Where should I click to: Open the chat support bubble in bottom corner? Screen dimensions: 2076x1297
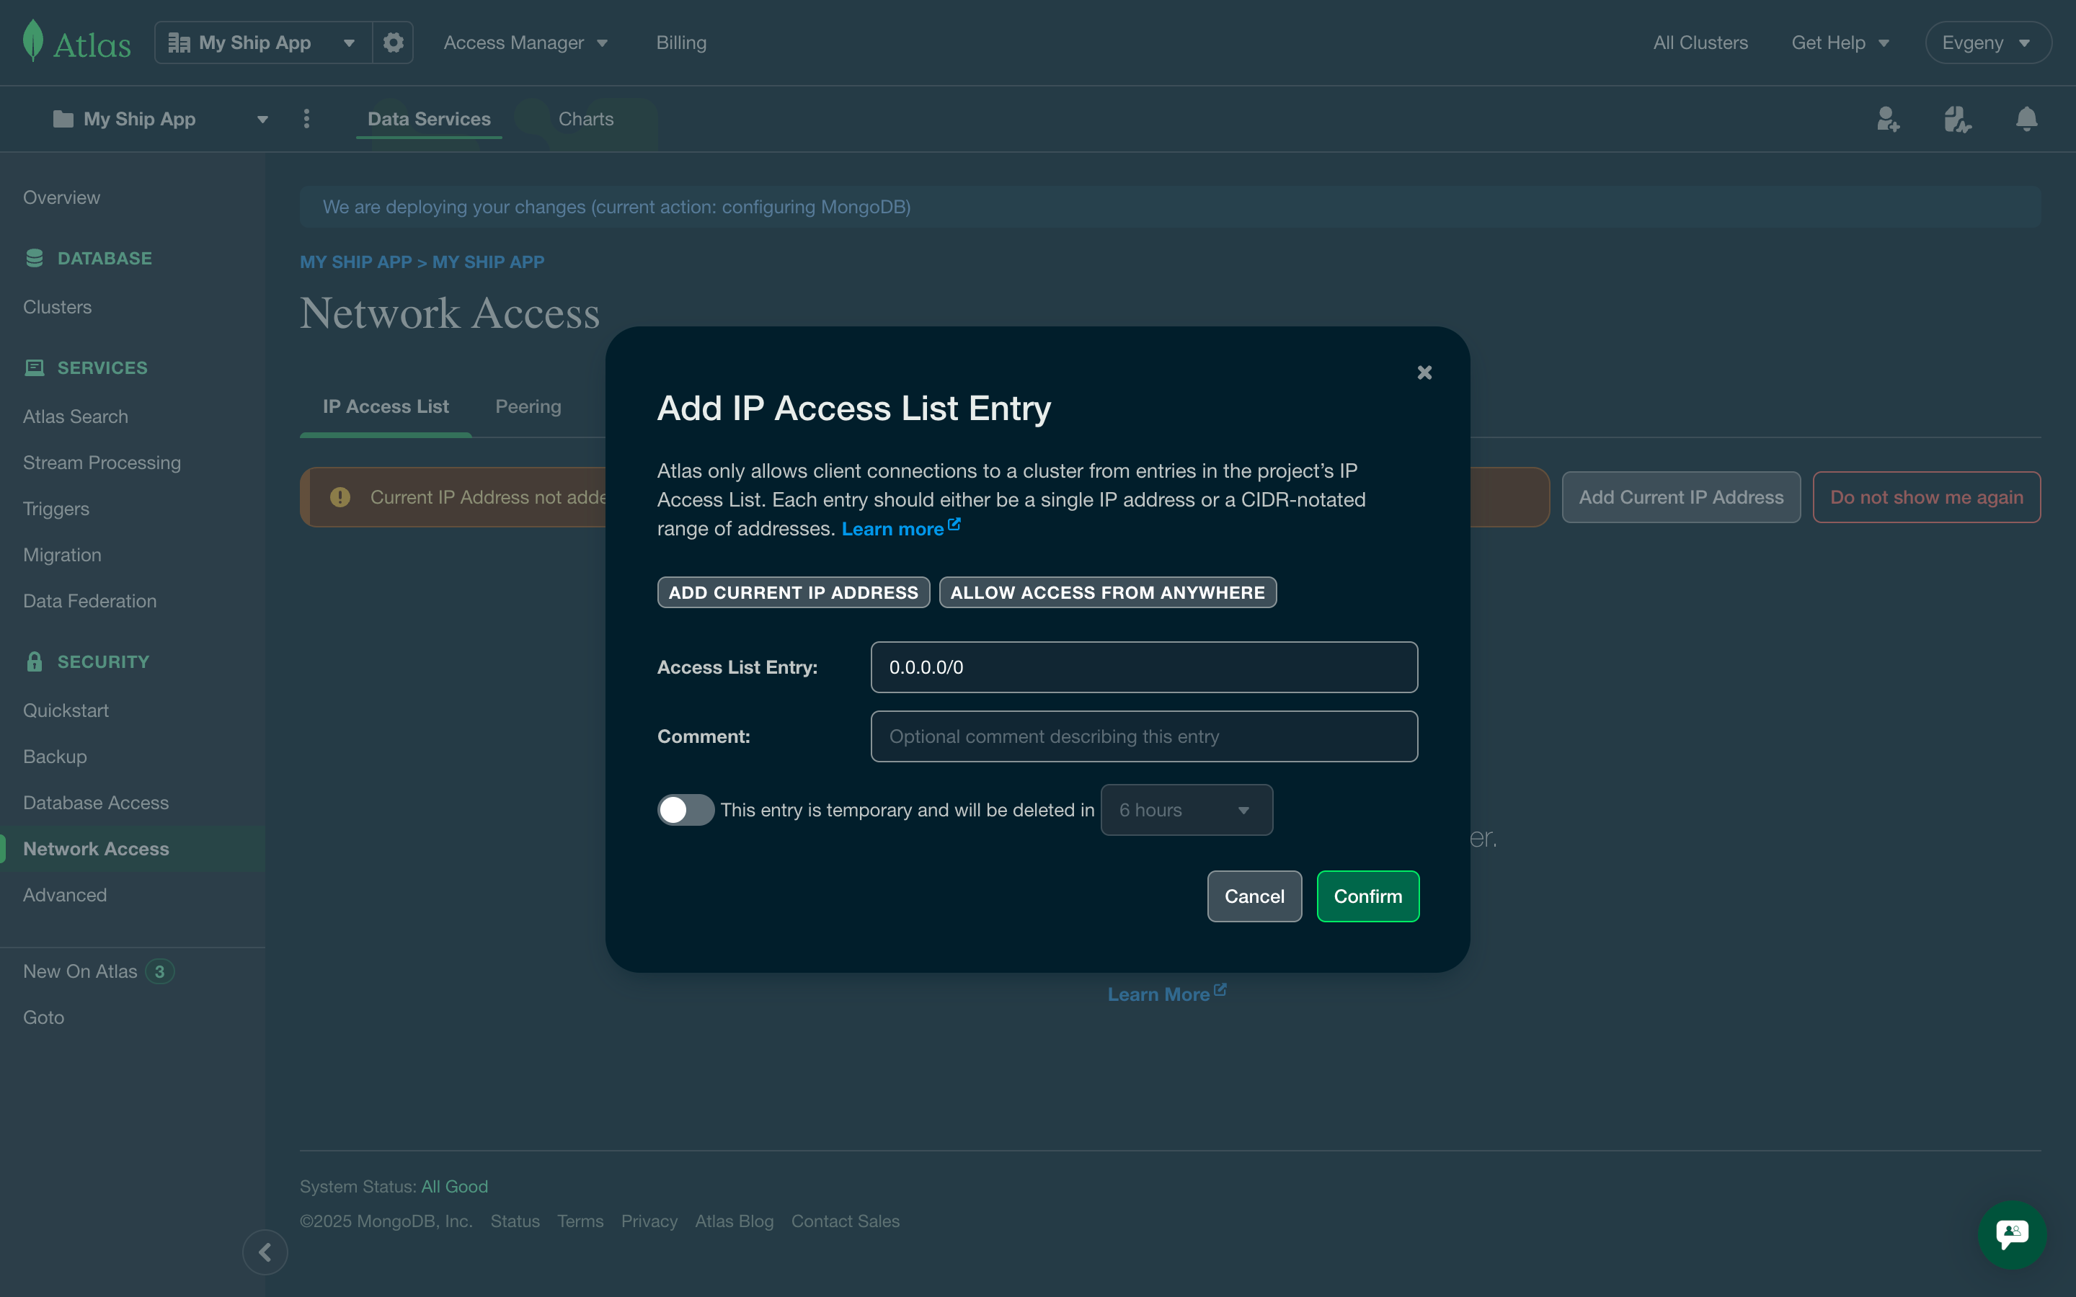[2011, 1234]
